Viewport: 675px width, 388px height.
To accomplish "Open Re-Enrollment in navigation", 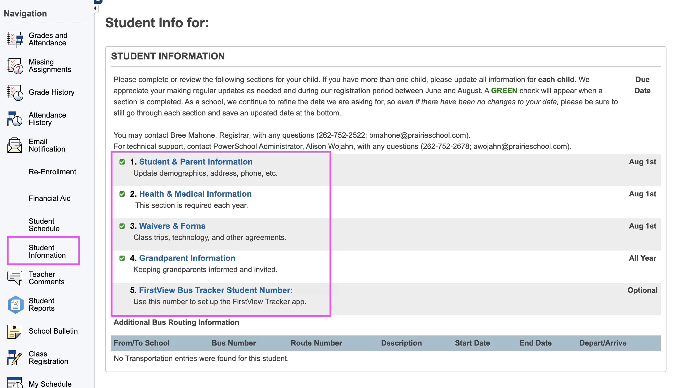I will [x=52, y=172].
